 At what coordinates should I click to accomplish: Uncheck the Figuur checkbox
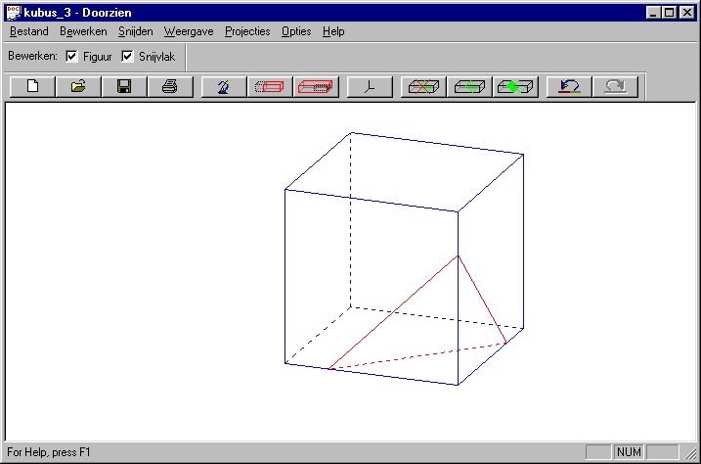[71, 57]
